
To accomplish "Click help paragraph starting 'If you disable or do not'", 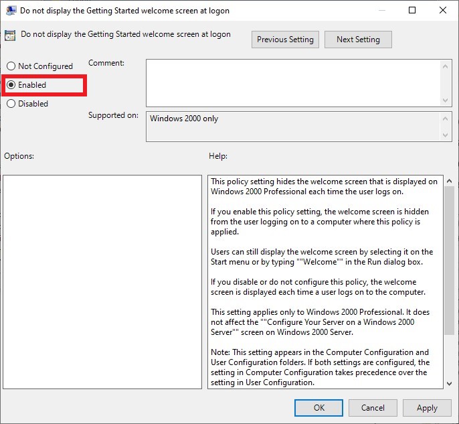I will tap(318, 287).
